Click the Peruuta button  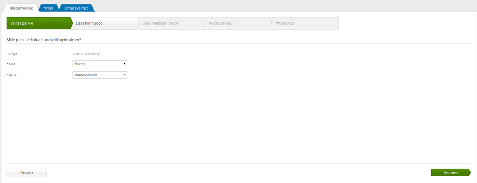(26, 172)
